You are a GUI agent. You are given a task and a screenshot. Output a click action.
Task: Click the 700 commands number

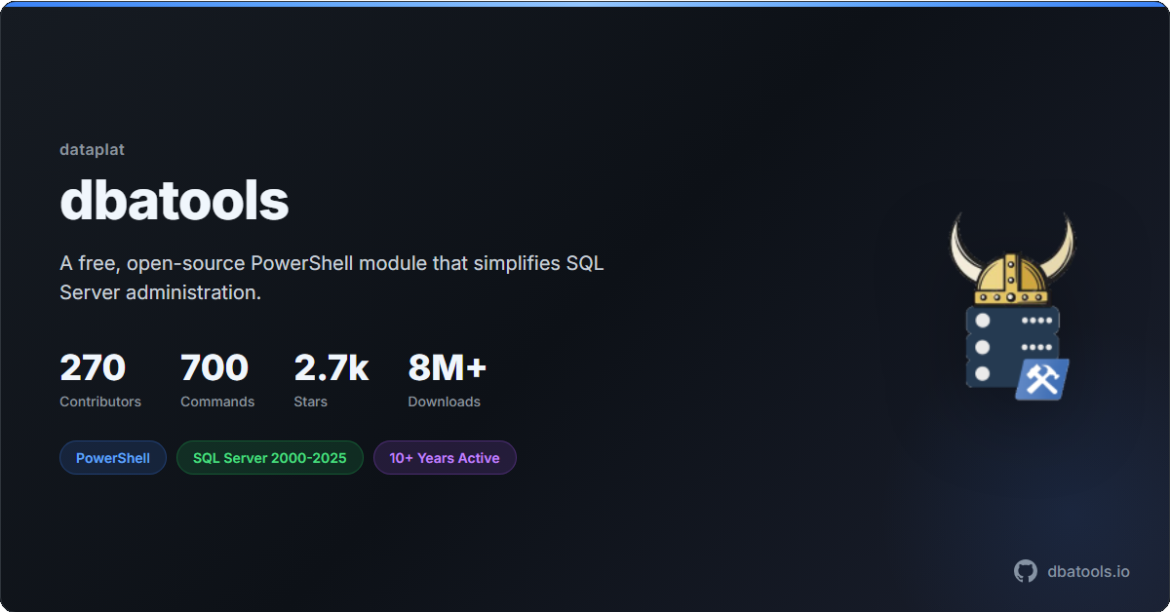pyautogui.click(x=214, y=367)
